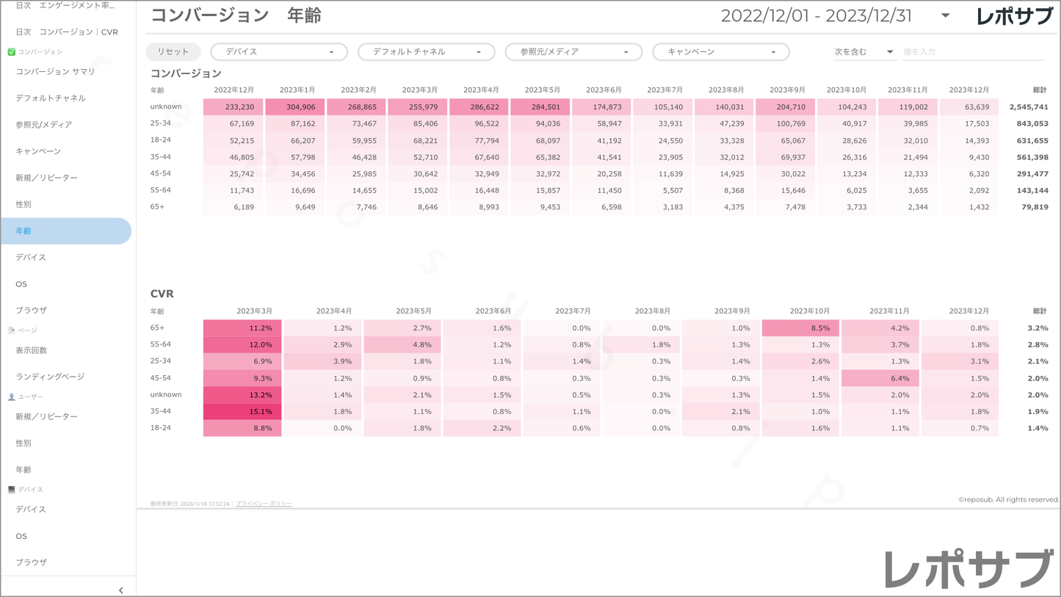
Task: Click the page icon beside ページ section
Action: (11, 330)
